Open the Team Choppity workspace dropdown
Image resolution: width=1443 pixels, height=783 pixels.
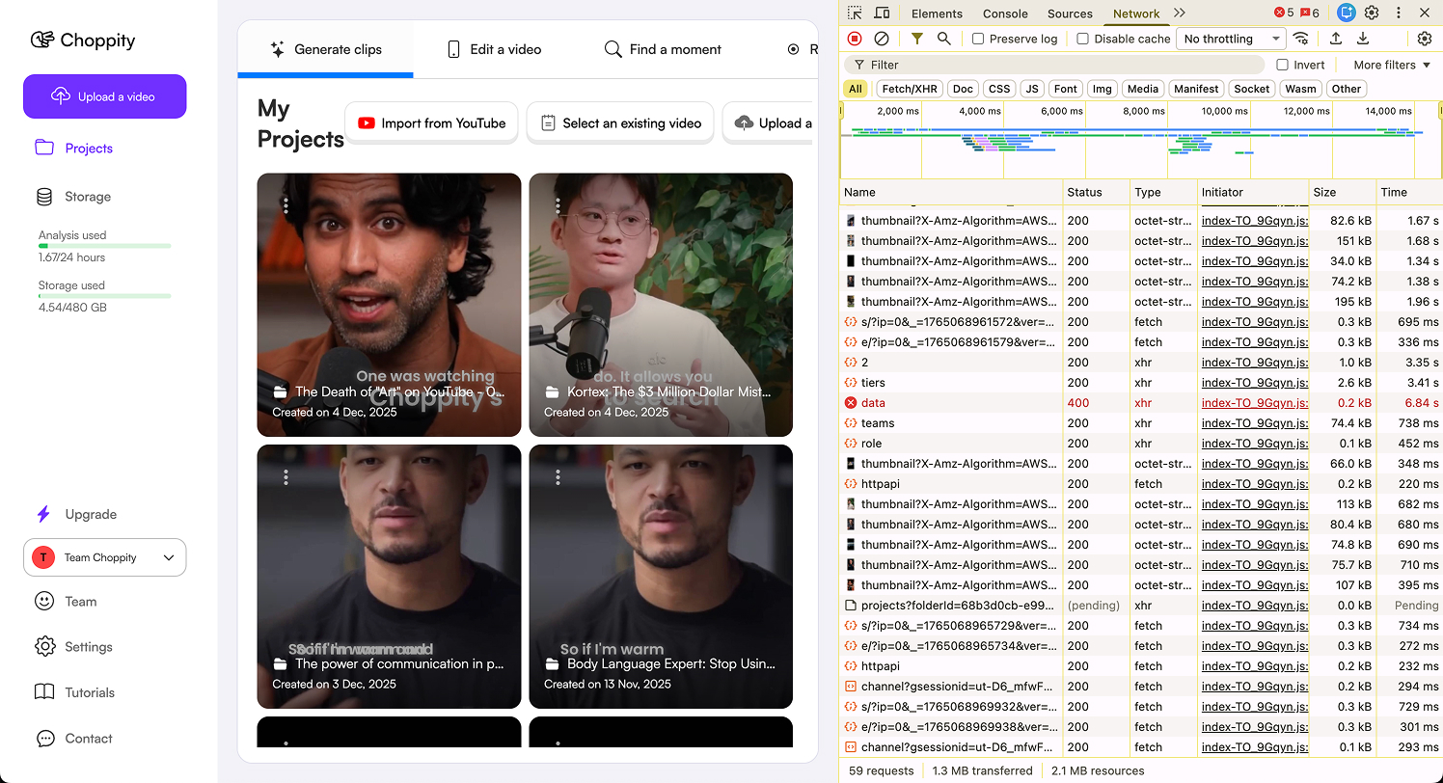tap(104, 557)
